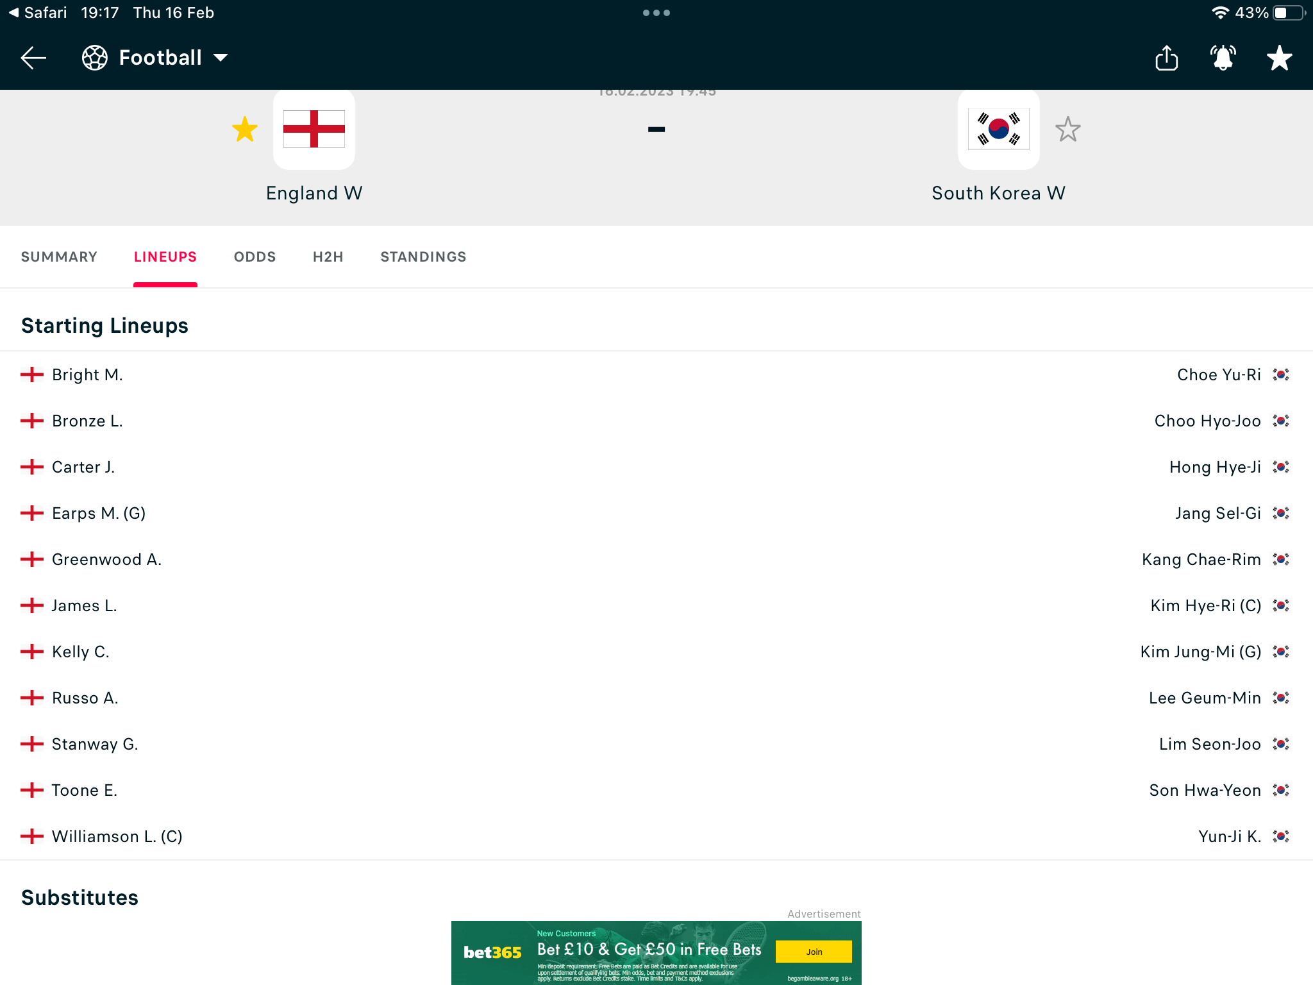This screenshot has height=985, width=1313.
Task: Tap the back arrow icon
Action: [x=33, y=58]
